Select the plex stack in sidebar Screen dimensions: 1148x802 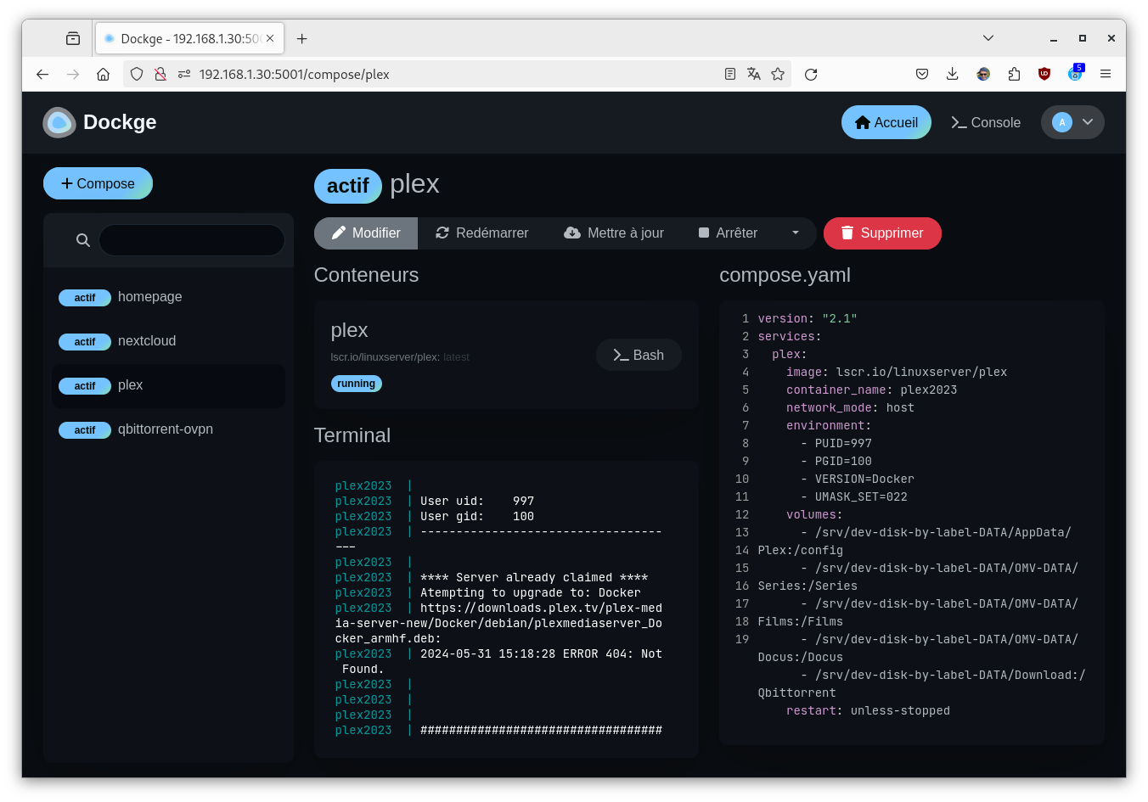point(168,385)
